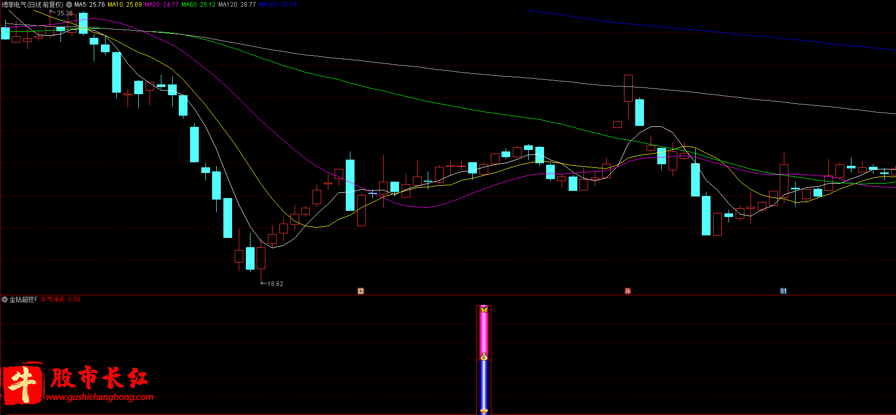Click the 金钻超短F indicator name
Image resolution: width=896 pixels, height=415 pixels.
tap(24, 299)
